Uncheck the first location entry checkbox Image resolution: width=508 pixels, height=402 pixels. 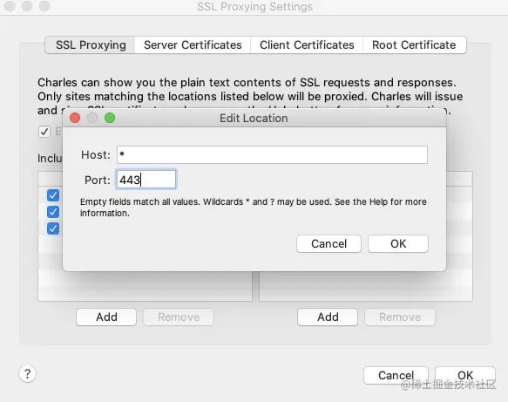tap(53, 195)
